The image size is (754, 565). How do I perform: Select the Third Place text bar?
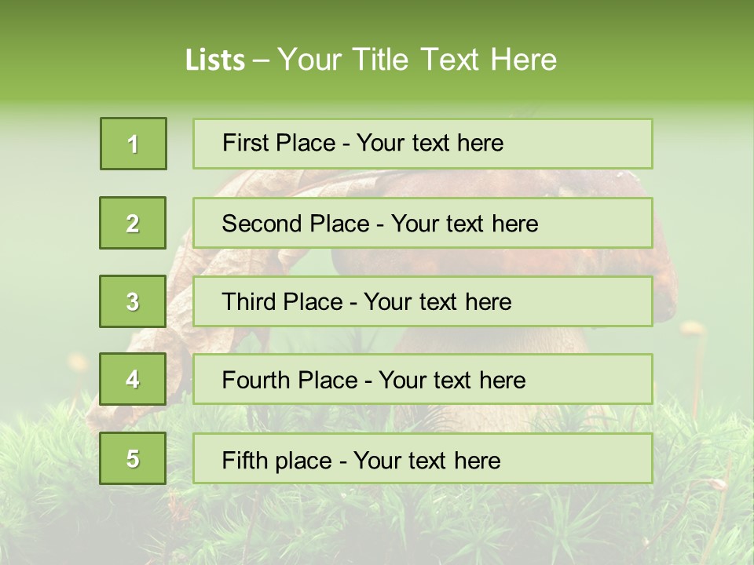pos(423,301)
